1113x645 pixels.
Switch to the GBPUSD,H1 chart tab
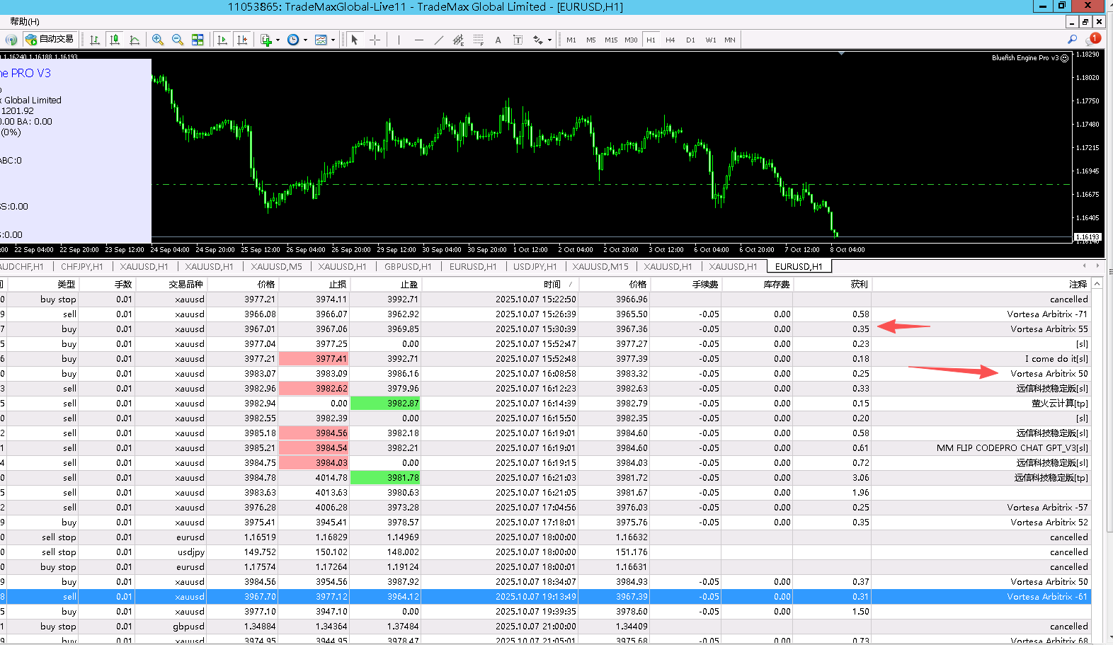[407, 267]
